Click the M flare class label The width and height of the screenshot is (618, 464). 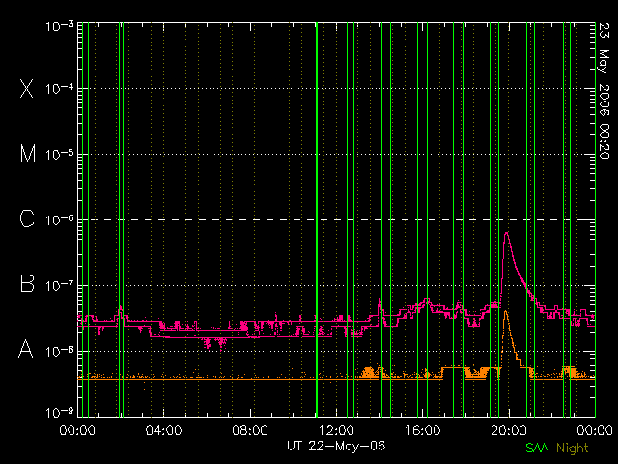pos(28,154)
